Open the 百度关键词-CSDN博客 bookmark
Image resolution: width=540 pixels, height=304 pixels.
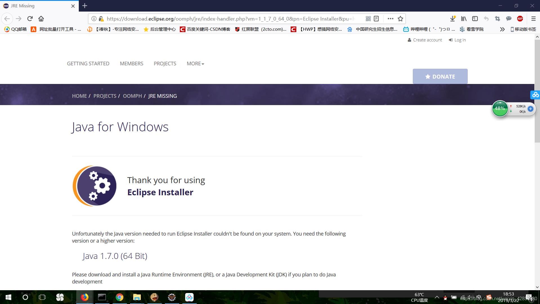[205, 29]
